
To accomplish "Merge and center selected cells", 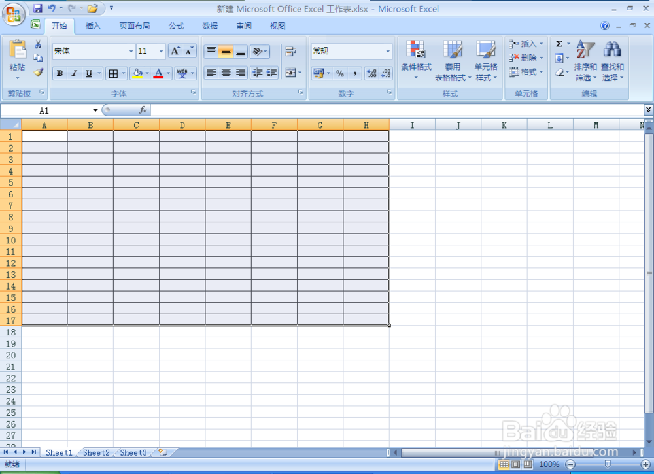I will click(x=291, y=73).
